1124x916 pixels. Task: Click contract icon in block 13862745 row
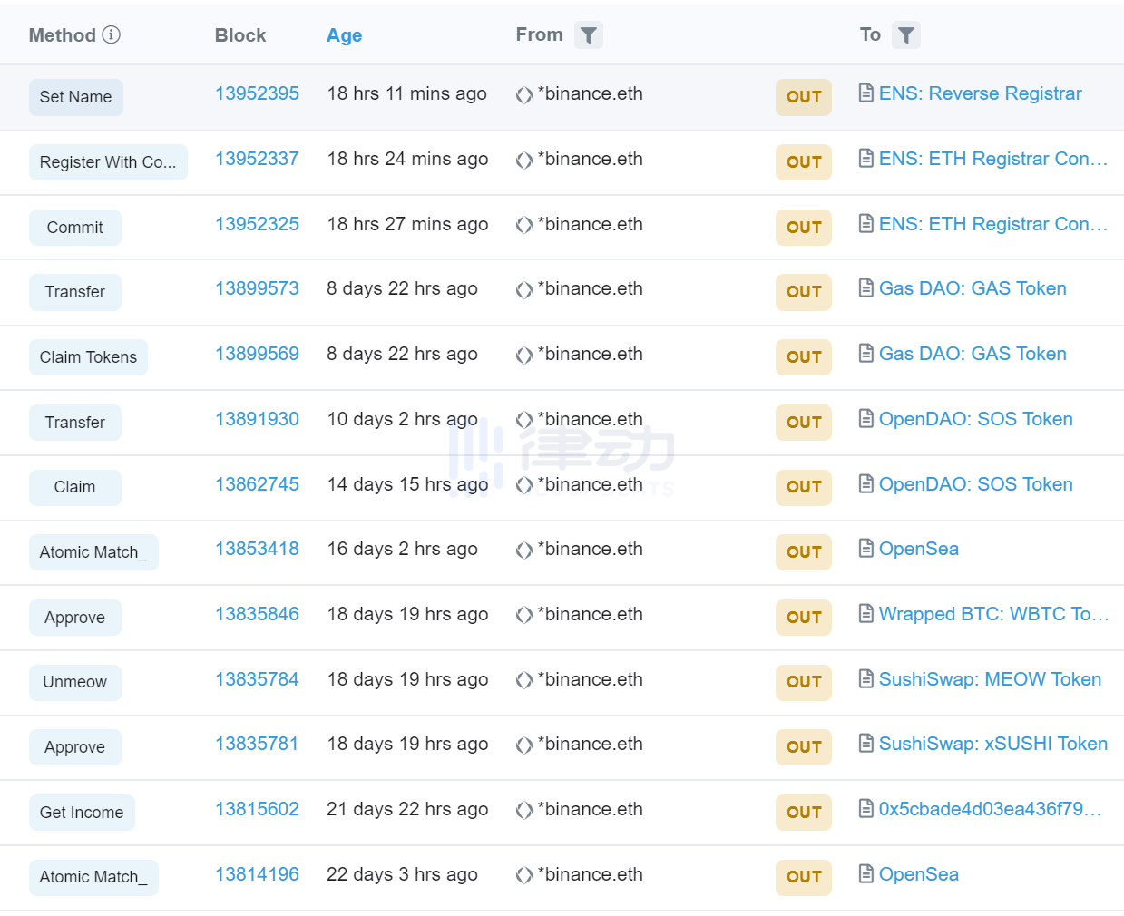(x=866, y=484)
